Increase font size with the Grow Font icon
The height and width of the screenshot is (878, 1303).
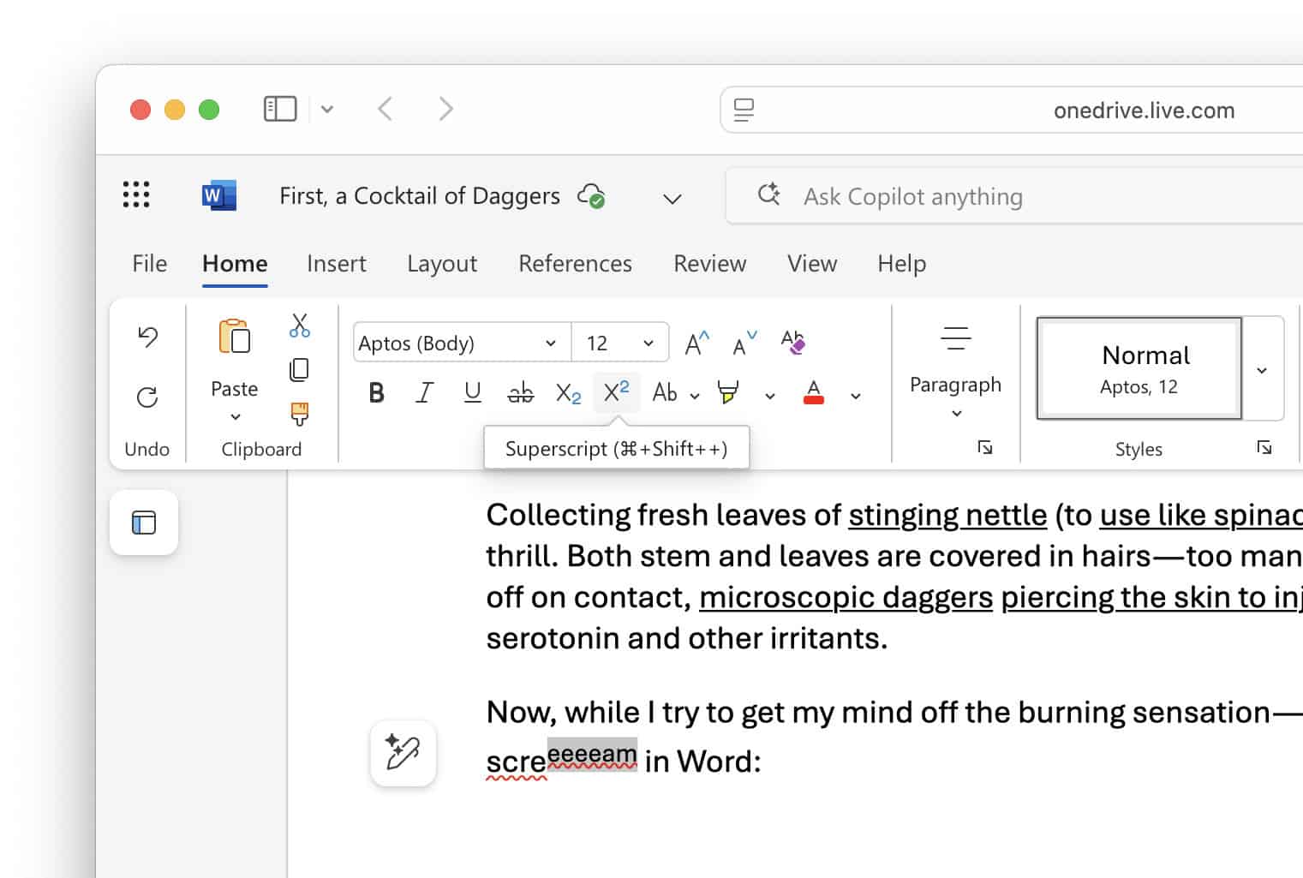click(695, 341)
